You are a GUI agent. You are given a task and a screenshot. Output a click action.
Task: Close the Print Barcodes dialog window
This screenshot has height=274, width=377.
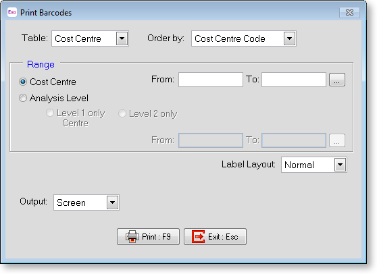click(x=349, y=13)
